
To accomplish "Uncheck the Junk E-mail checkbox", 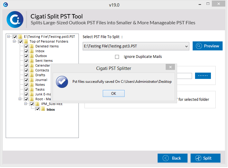I will click(26, 94).
